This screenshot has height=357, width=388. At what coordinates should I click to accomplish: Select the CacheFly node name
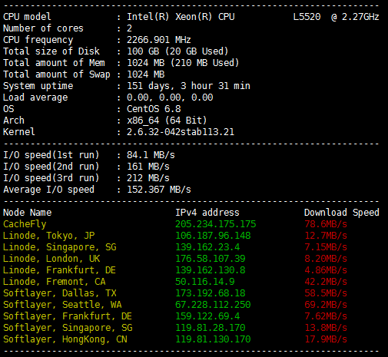[x=25, y=224]
